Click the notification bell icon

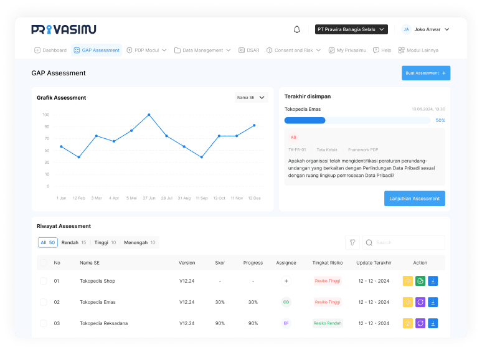click(297, 29)
